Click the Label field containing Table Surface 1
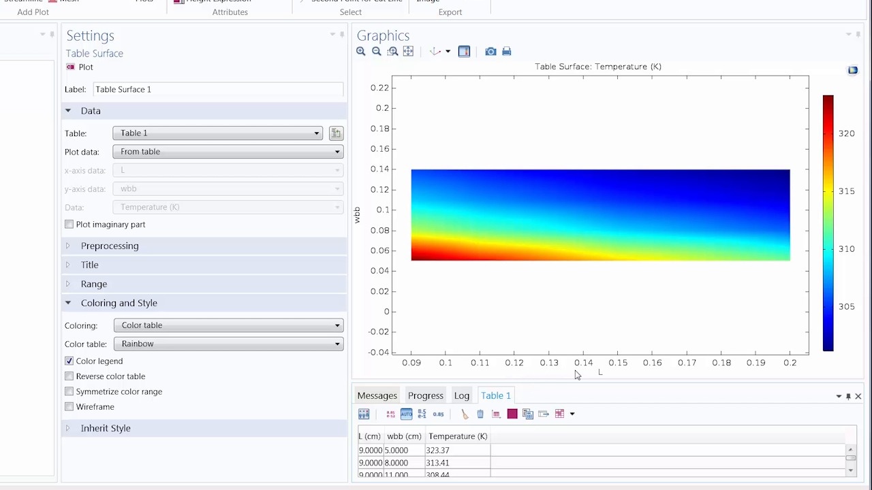The height and width of the screenshot is (490, 872). 218,90
